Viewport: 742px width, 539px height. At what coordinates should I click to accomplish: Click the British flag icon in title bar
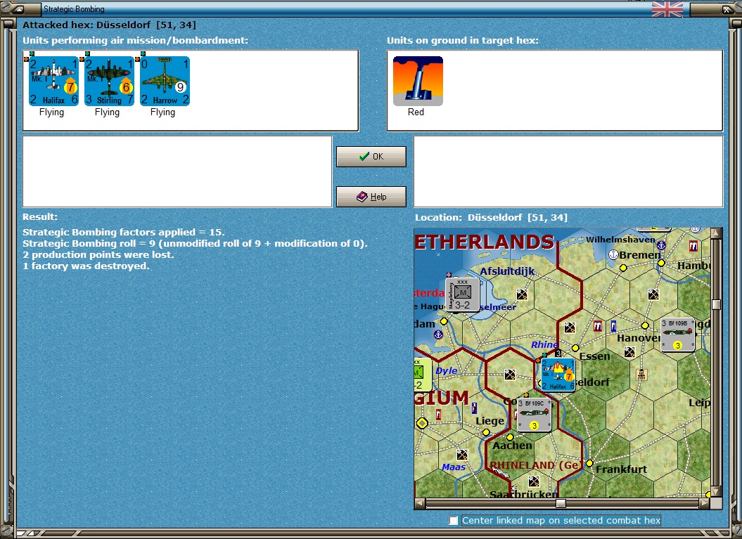(667, 9)
